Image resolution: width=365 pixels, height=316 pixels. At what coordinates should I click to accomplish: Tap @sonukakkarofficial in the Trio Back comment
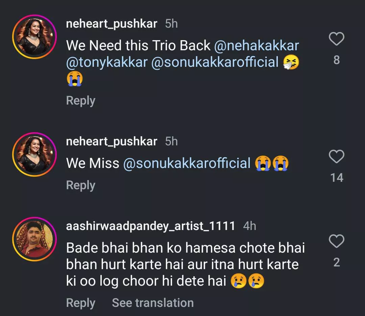coord(215,62)
